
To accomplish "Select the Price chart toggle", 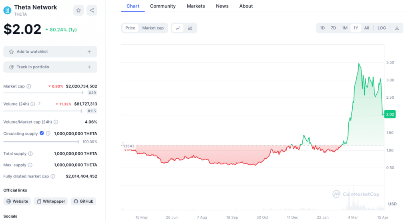I will point(130,28).
